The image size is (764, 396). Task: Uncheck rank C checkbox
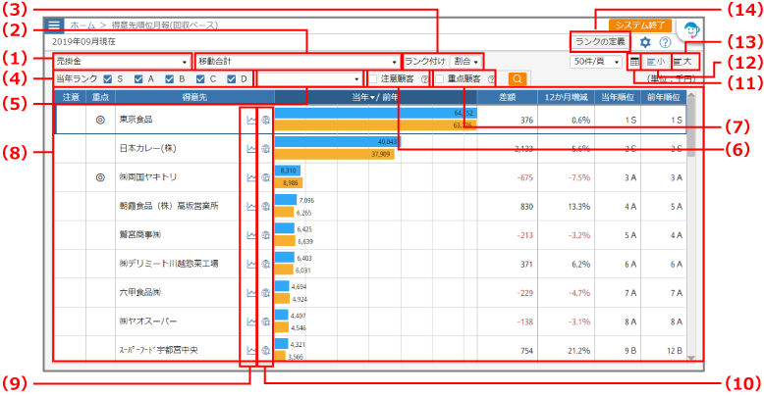(x=200, y=78)
